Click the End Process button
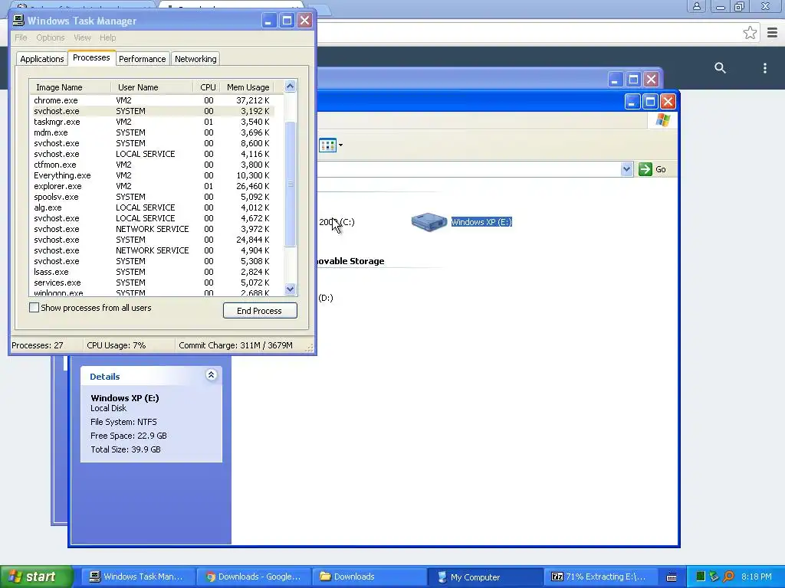The height and width of the screenshot is (588, 785). (x=260, y=311)
